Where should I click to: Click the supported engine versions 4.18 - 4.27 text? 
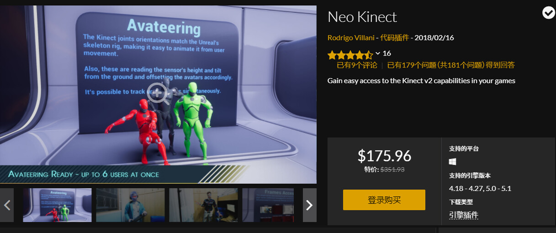tap(480, 188)
